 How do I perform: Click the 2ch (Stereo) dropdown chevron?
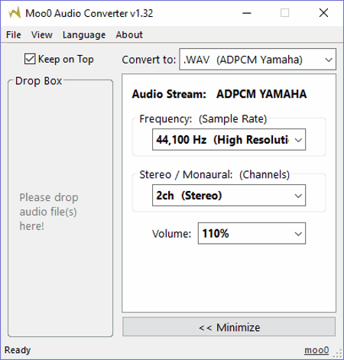(298, 196)
